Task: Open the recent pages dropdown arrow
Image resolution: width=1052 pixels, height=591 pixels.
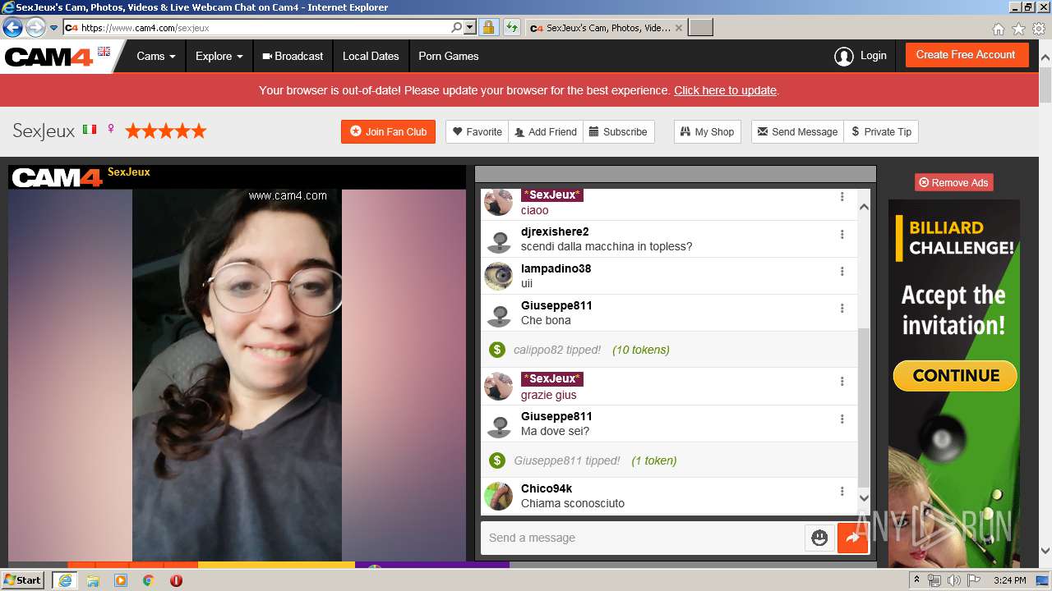Action: [x=54, y=28]
